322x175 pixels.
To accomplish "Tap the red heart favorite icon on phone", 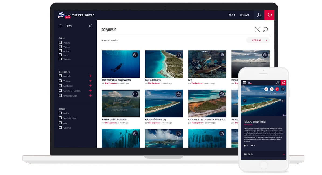I will tap(277, 89).
